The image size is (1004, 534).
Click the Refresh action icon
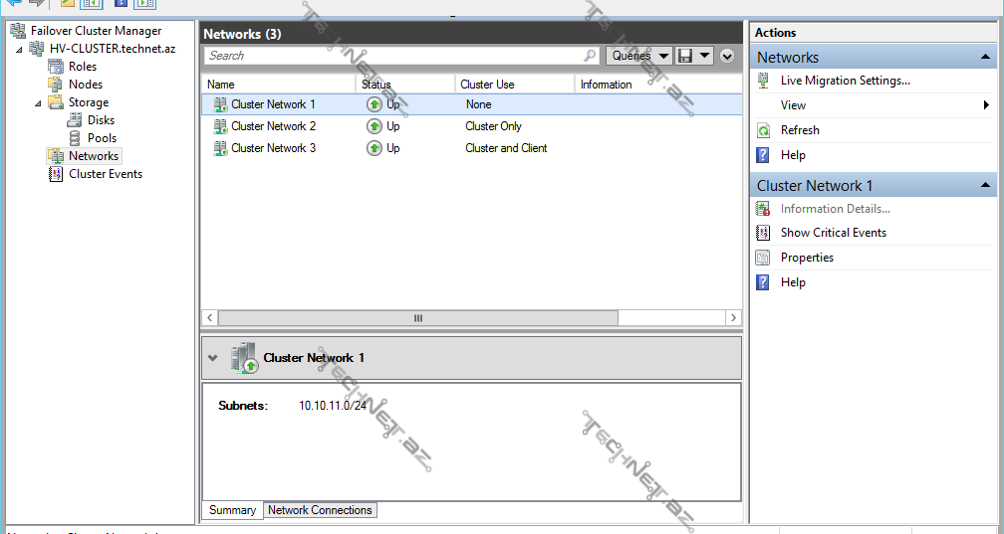click(x=764, y=130)
